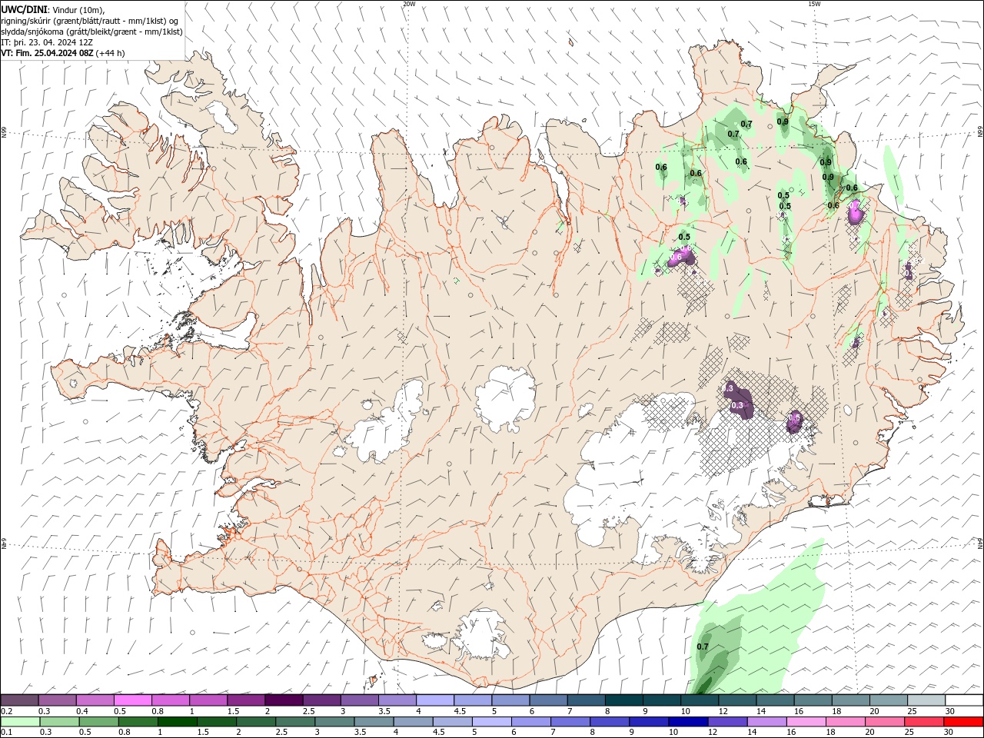Click the "20W" longitude label at top
984x738 pixels.
[x=409, y=4]
